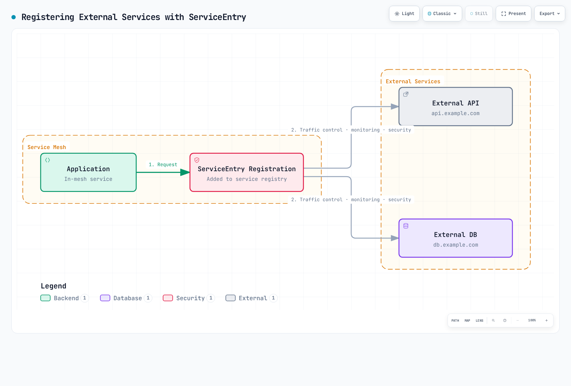The image size is (571, 386).
Task: Toggle the Light theme button
Action: point(404,14)
